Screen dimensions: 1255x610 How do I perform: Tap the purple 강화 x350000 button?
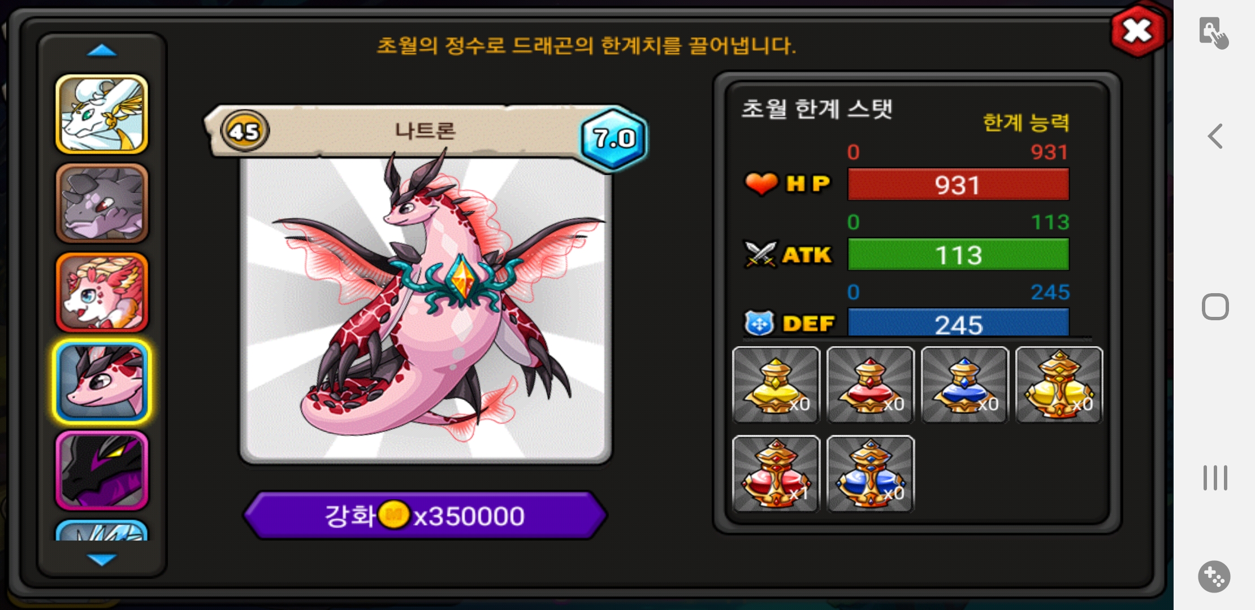tap(425, 515)
